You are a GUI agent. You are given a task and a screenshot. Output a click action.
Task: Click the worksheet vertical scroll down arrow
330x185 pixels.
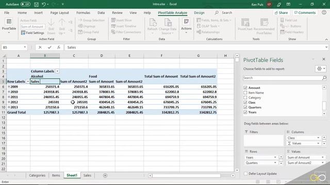pos(237,170)
